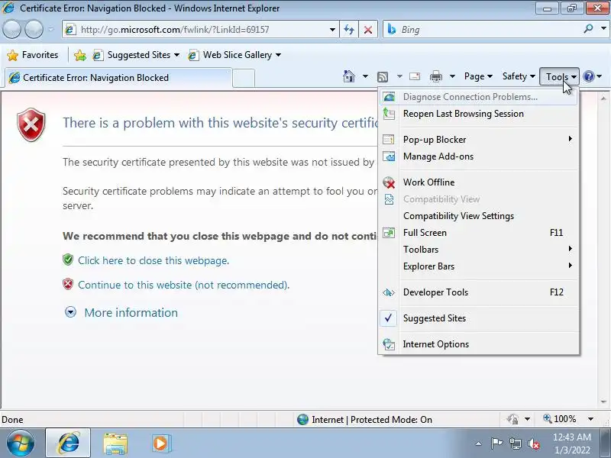
Task: Click the RSS feeds toolbar icon
Action: pyautogui.click(x=383, y=77)
